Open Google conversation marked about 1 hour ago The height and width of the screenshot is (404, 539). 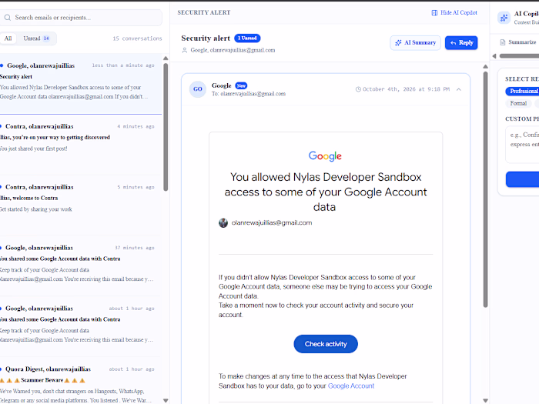point(81,326)
